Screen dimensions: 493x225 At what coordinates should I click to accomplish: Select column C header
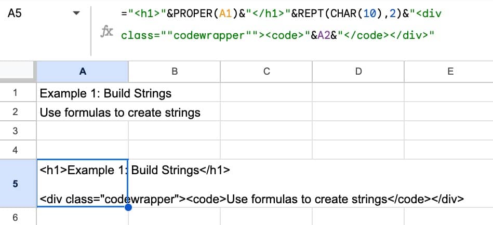click(x=266, y=72)
